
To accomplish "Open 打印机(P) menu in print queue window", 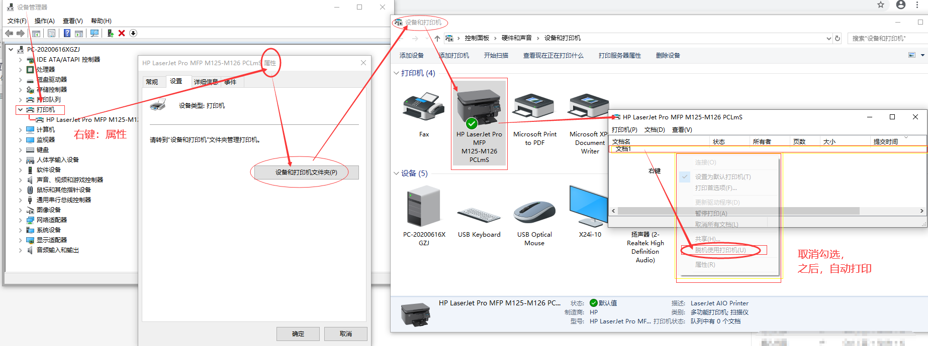I will [624, 130].
